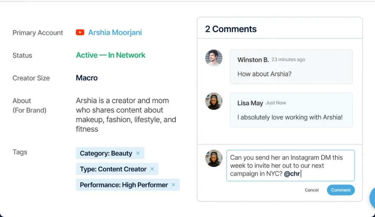Click the Active — In Network status
The height and width of the screenshot is (217, 375).
110,55
